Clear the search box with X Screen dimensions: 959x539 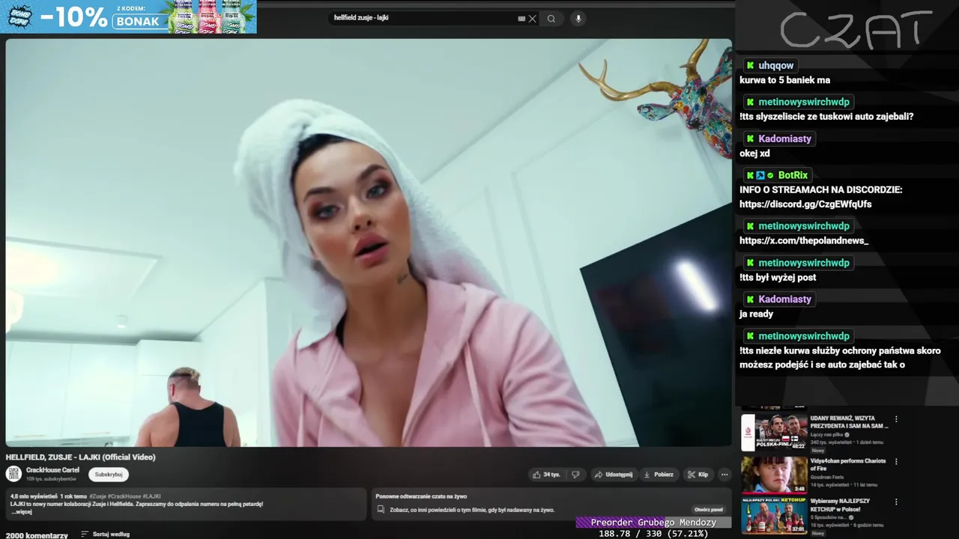pos(533,19)
